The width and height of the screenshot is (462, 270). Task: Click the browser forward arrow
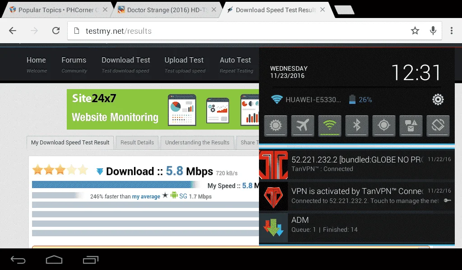(34, 31)
